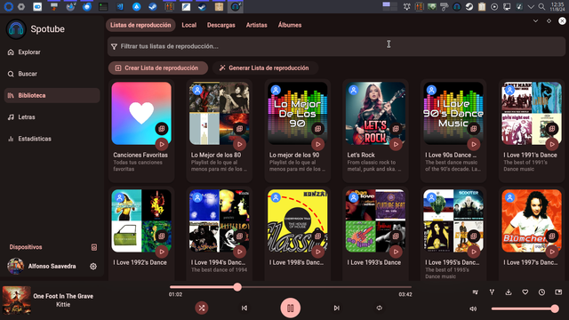Screen dimensions: 569x320
Task: Open clipboard icon in system tray
Action: tap(482, 6)
